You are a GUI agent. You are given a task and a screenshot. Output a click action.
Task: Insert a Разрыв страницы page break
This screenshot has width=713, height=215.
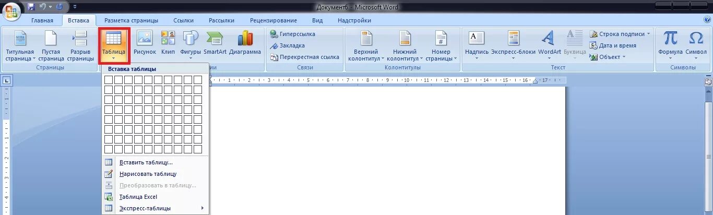tap(80, 46)
